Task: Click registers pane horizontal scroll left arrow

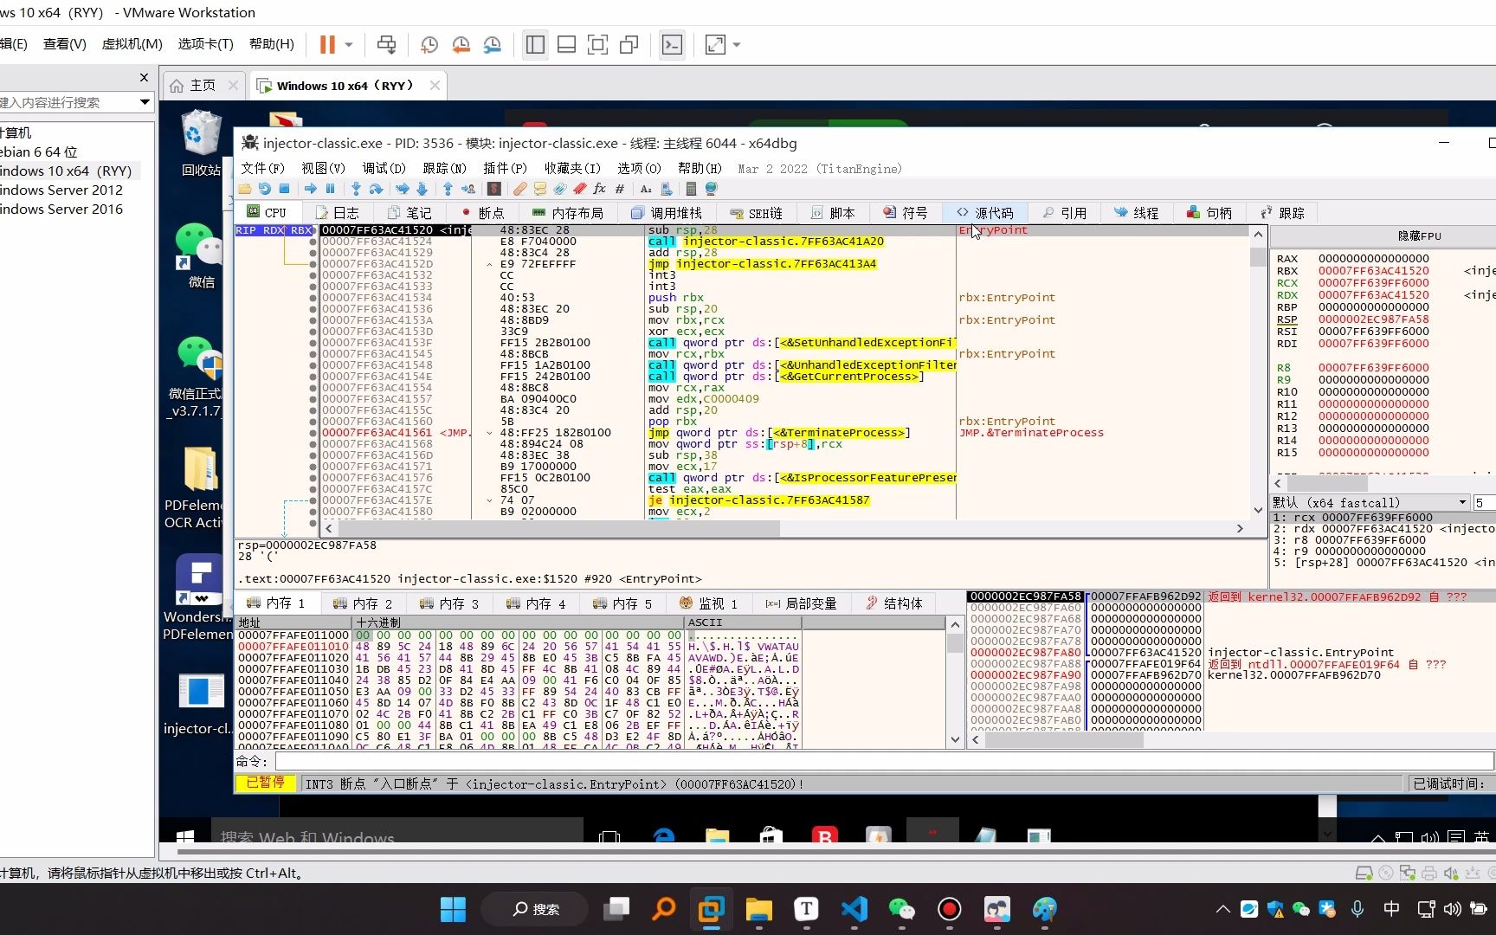Action: point(1279,483)
